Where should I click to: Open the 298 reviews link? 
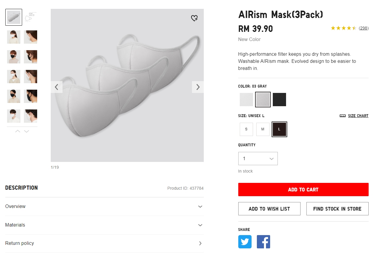(x=364, y=28)
